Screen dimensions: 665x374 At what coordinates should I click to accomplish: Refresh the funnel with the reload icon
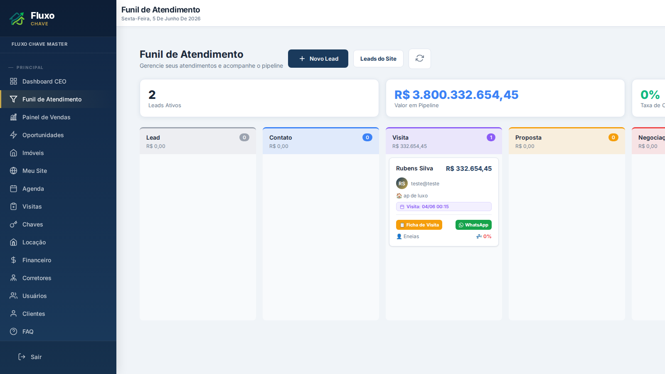(420, 59)
